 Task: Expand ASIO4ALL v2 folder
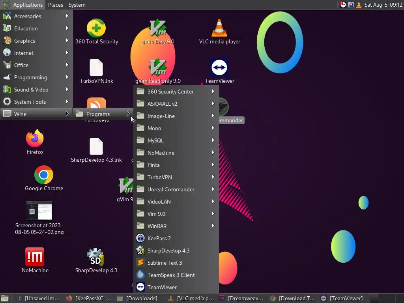tap(176, 104)
